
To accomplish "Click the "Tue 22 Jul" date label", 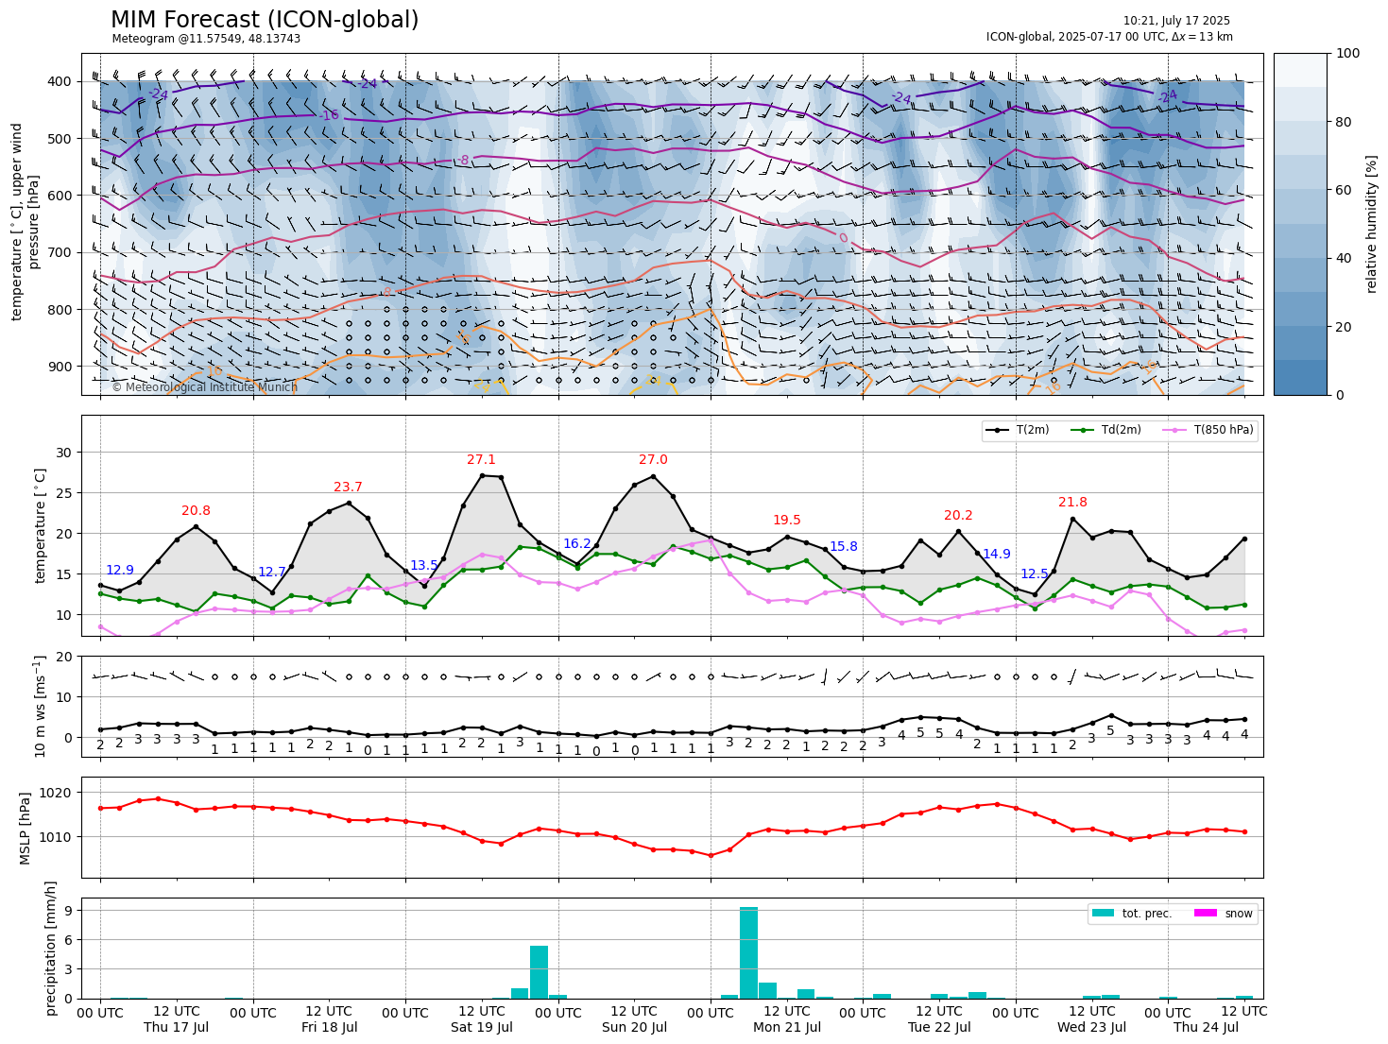I will [x=939, y=1028].
